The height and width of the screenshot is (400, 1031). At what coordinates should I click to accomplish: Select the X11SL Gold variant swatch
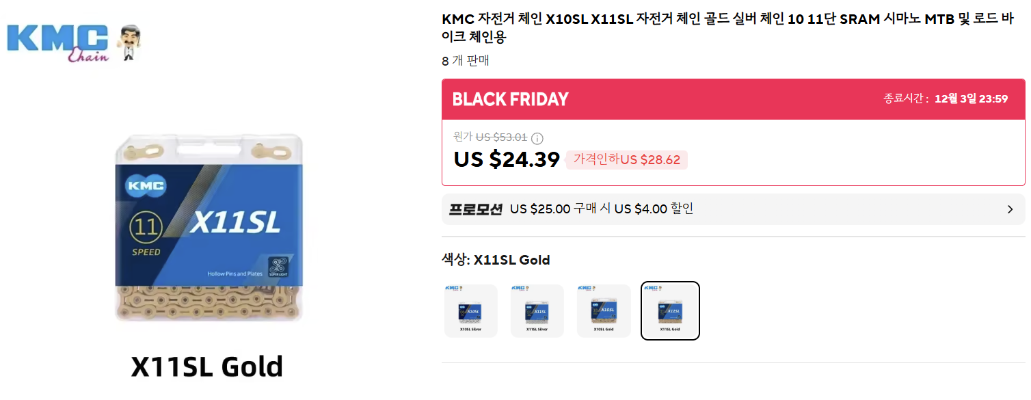[670, 311]
